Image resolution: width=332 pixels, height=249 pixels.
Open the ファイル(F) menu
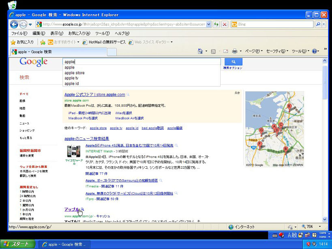click(x=19, y=33)
